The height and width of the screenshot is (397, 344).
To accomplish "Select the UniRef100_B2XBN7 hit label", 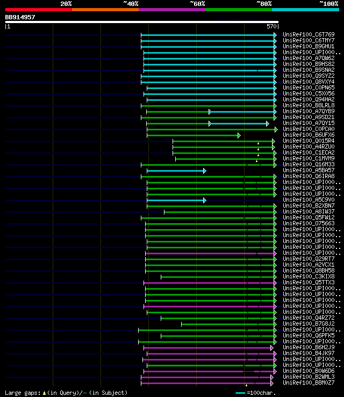I will [x=309, y=205].
